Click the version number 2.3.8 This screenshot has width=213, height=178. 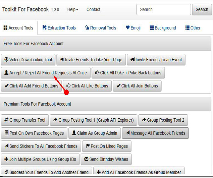coord(55,10)
